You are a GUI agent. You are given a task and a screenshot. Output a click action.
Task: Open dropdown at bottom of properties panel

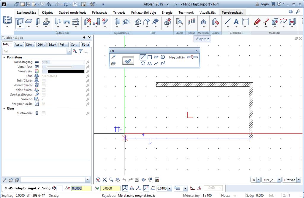[88, 180]
